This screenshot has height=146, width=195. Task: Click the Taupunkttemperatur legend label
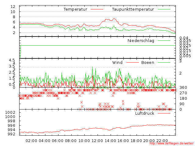(133, 9)
